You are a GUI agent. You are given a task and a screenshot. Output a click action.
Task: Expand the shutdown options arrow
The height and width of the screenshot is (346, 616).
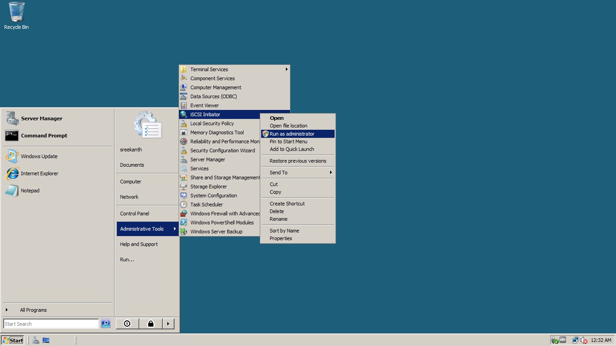(x=168, y=323)
